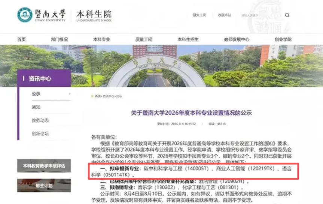Click the search magnifier icon
323x204 pixels.
287,15
